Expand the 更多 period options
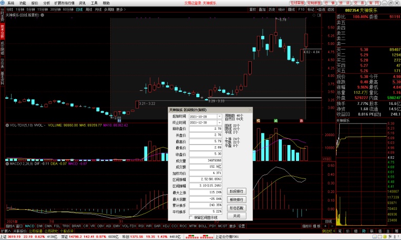 point(121,9)
